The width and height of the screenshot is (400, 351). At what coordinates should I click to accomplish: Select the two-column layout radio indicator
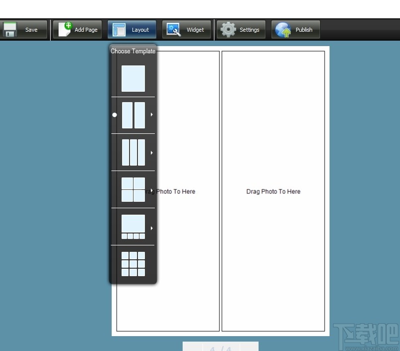pyautogui.click(x=115, y=115)
